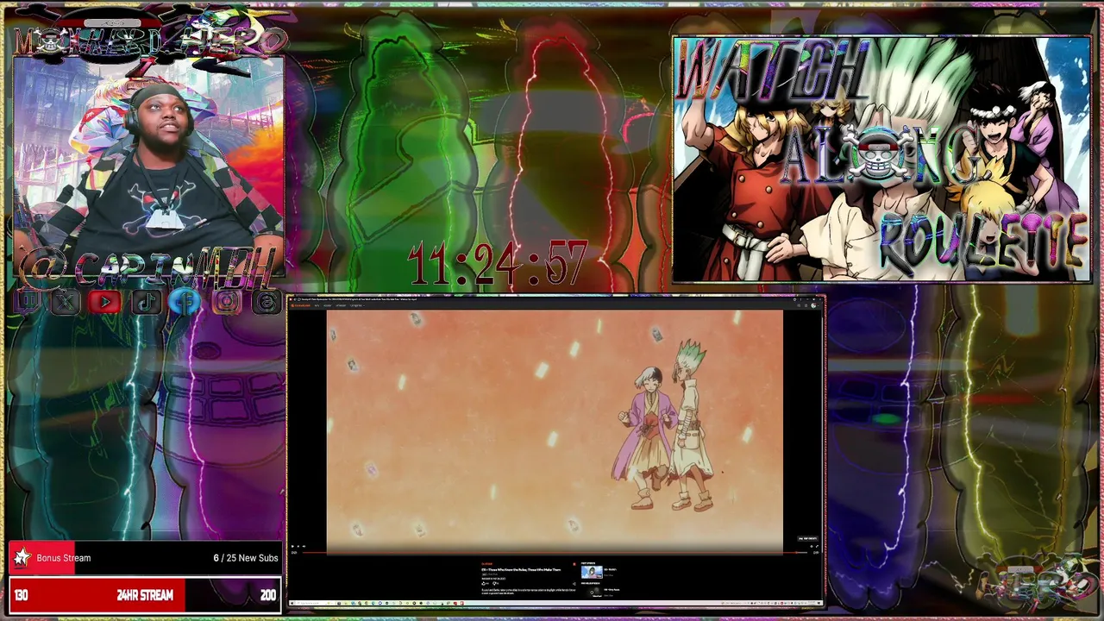1104x621 pixels.
Task: Click the Instagram social icon
Action: pyautogui.click(x=227, y=302)
